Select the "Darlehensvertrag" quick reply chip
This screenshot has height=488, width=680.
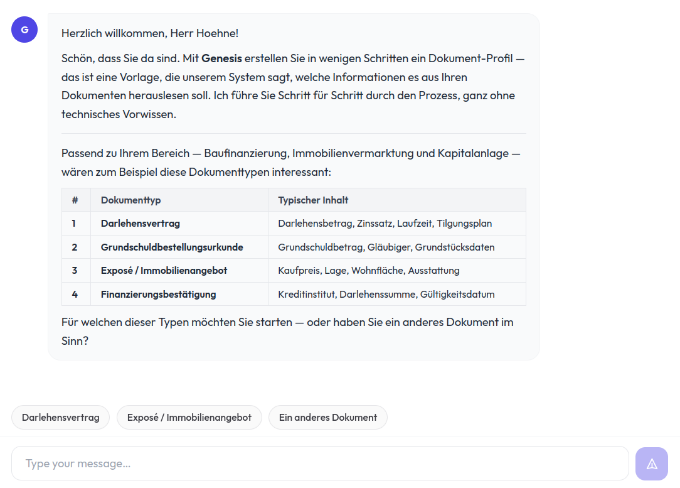[60, 417]
